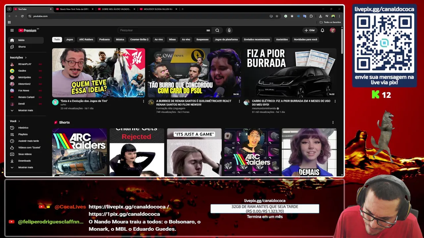Open Formação Alta Linguagem channel link
This screenshot has width=424, height=238.
click(x=171, y=108)
